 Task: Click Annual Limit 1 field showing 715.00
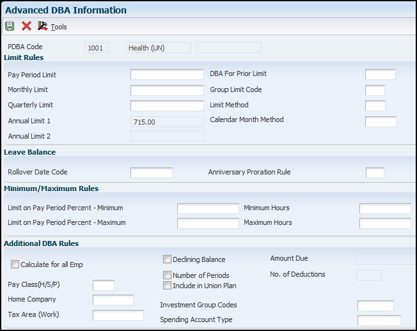(167, 121)
